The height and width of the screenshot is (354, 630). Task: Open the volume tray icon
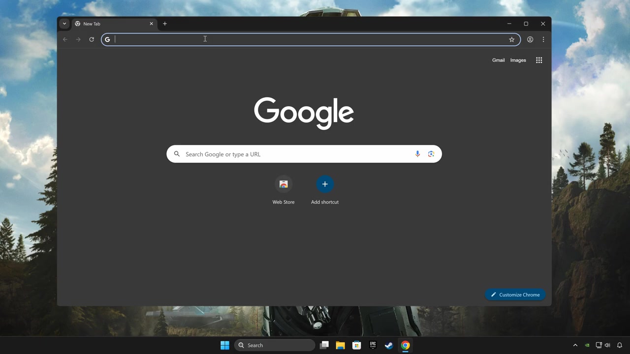[607, 345]
